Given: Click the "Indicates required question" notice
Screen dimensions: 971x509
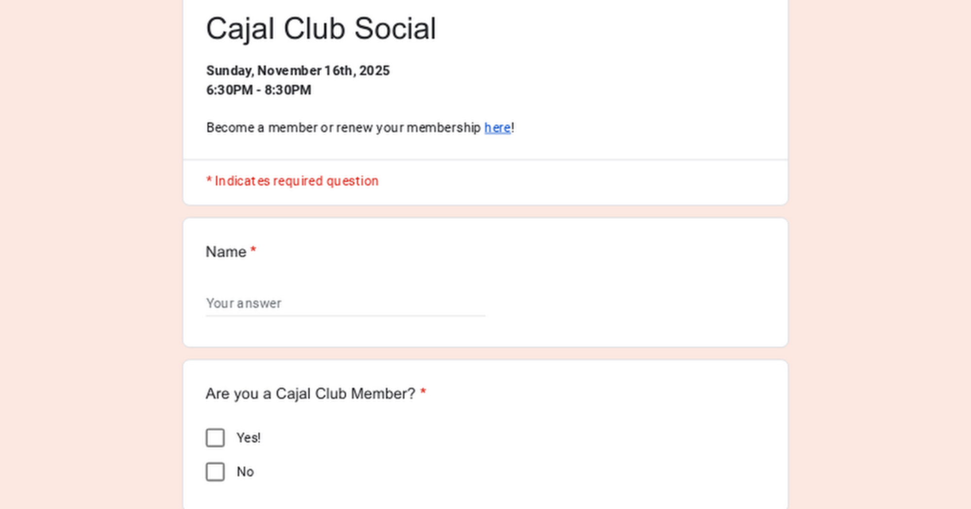Looking at the screenshot, I should 296,181.
